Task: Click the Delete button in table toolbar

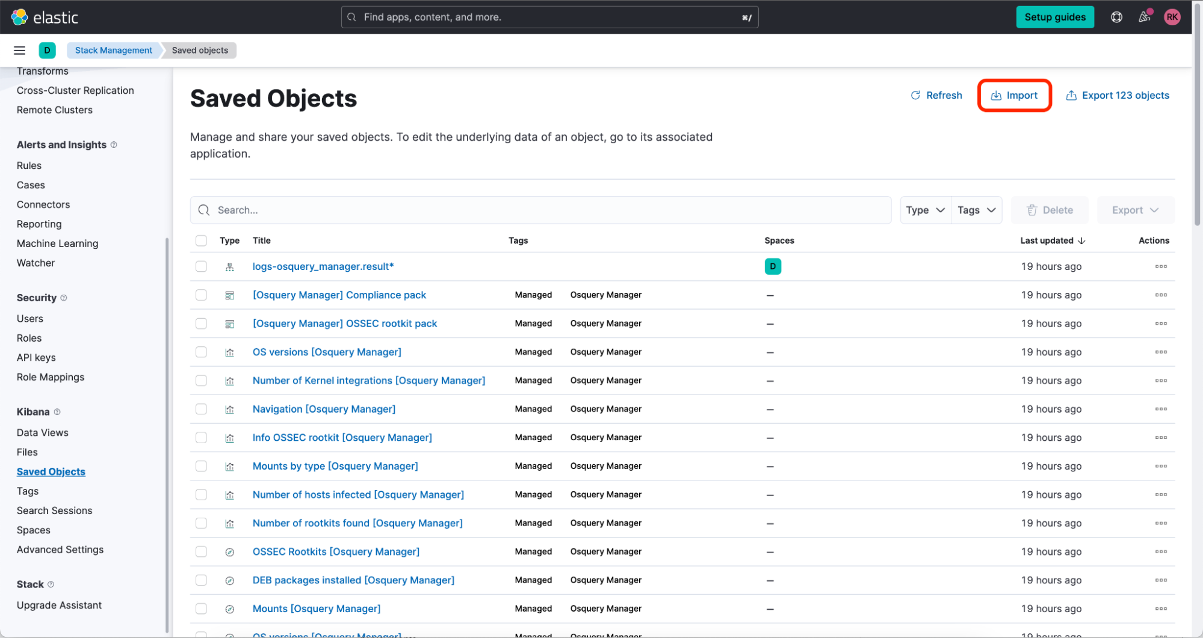Action: [1050, 210]
